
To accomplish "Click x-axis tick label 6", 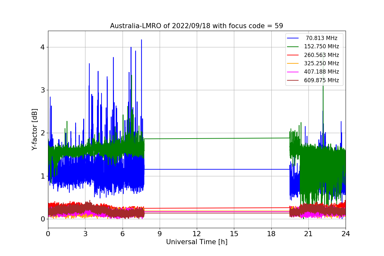I will tap(122, 234).
